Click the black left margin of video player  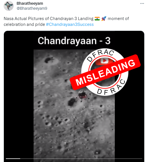coord(19,103)
